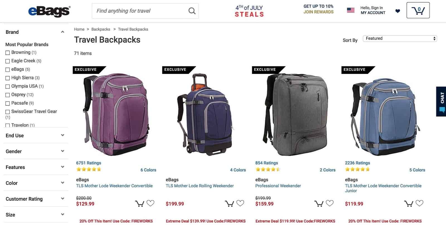
Task: Tick the Eagle Creek brand checkbox
Action: 8,61
